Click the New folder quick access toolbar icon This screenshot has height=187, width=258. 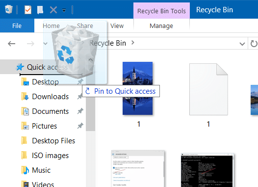pos(40,10)
